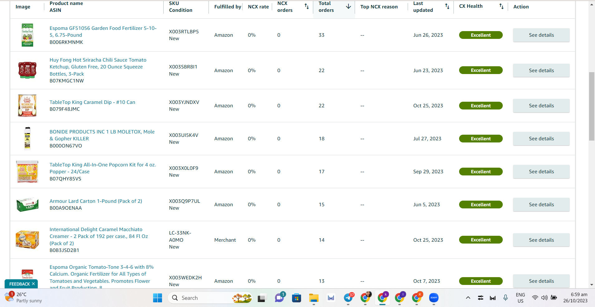The image size is (595, 307).
Task: Click the NCX rate column header
Action: (258, 7)
